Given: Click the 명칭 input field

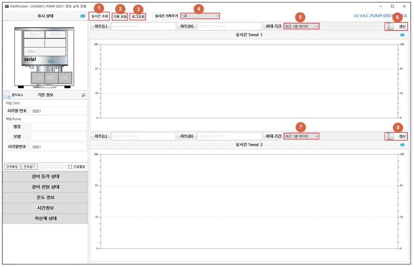Looking at the screenshot, I should (x=59, y=127).
